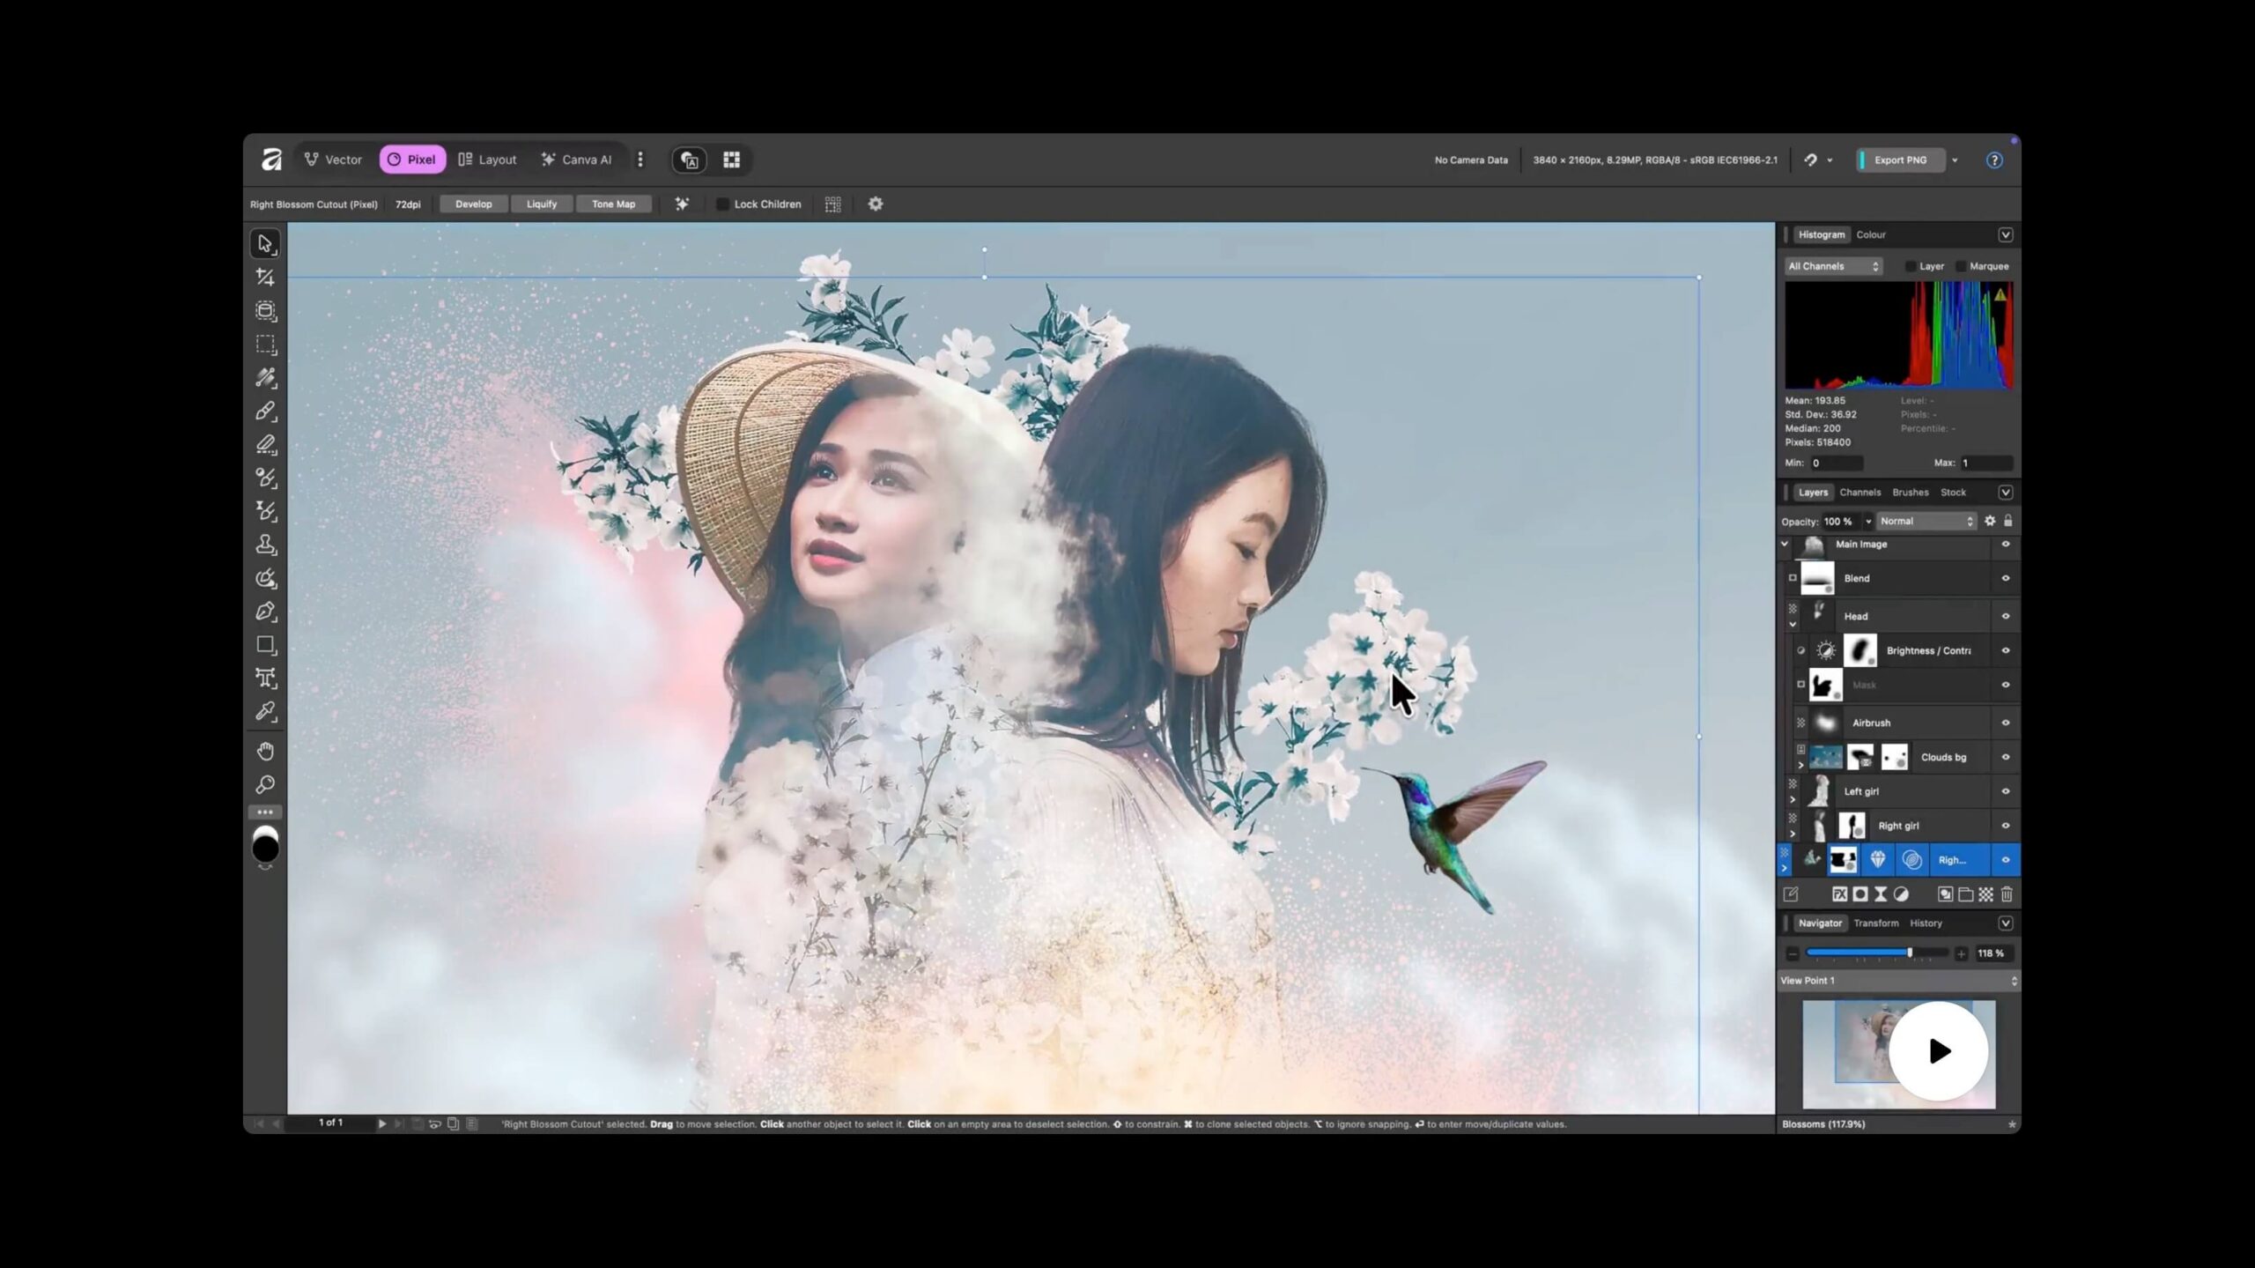Delete the selected layer via trash icon

coord(2007,895)
